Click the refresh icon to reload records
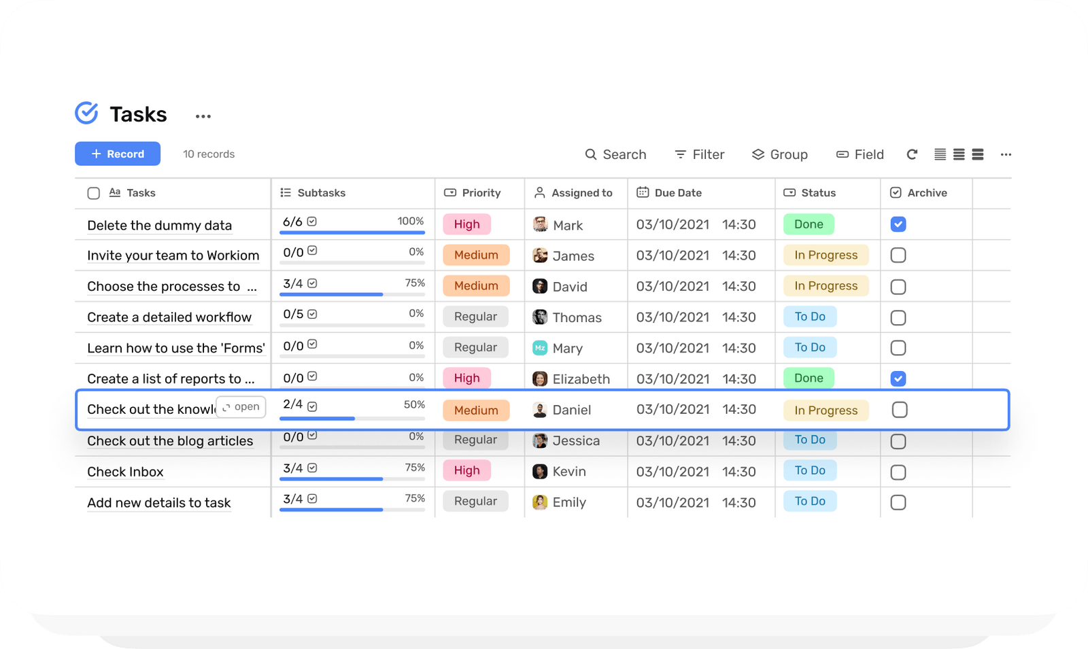1088x649 pixels. click(911, 154)
